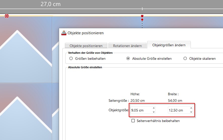The height and width of the screenshot is (140, 223).
Task: Click the upper envelope image on the canvas
Action: pos(26,49)
